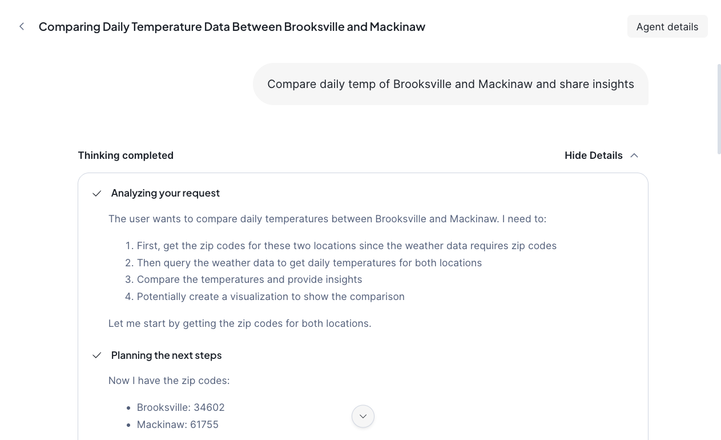Click the page's vertical scrollbar
This screenshot has width=721, height=440.
pos(719,109)
